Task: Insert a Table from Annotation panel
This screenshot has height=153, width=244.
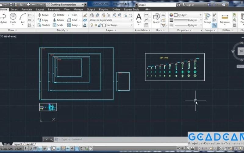Action: (146, 25)
